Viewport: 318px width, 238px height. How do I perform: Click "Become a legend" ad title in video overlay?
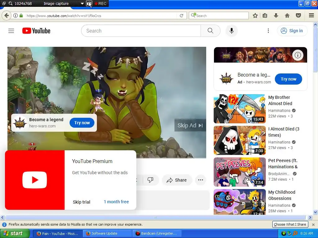(x=46, y=120)
